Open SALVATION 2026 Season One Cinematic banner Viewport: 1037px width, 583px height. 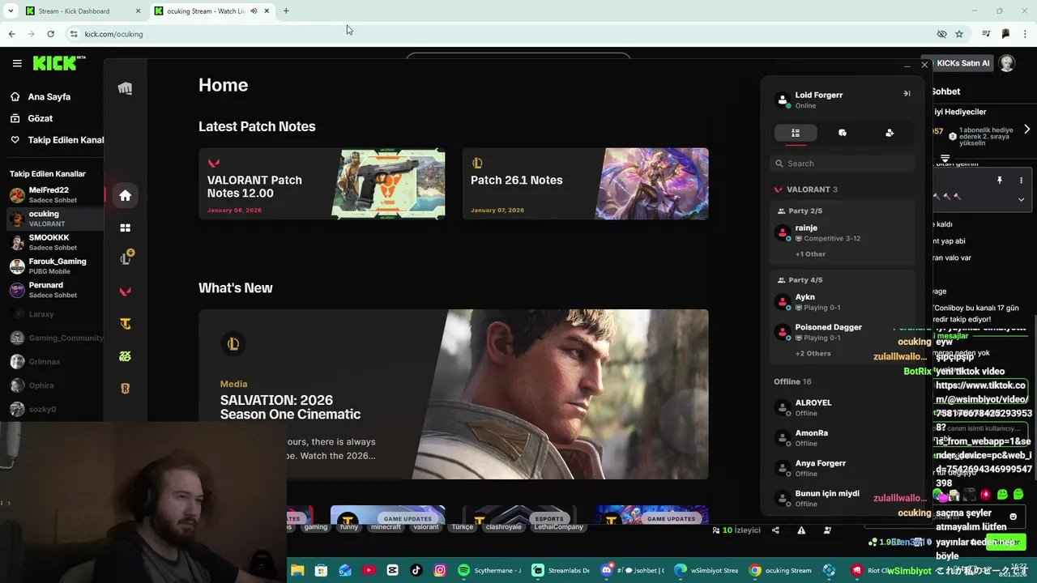click(453, 394)
